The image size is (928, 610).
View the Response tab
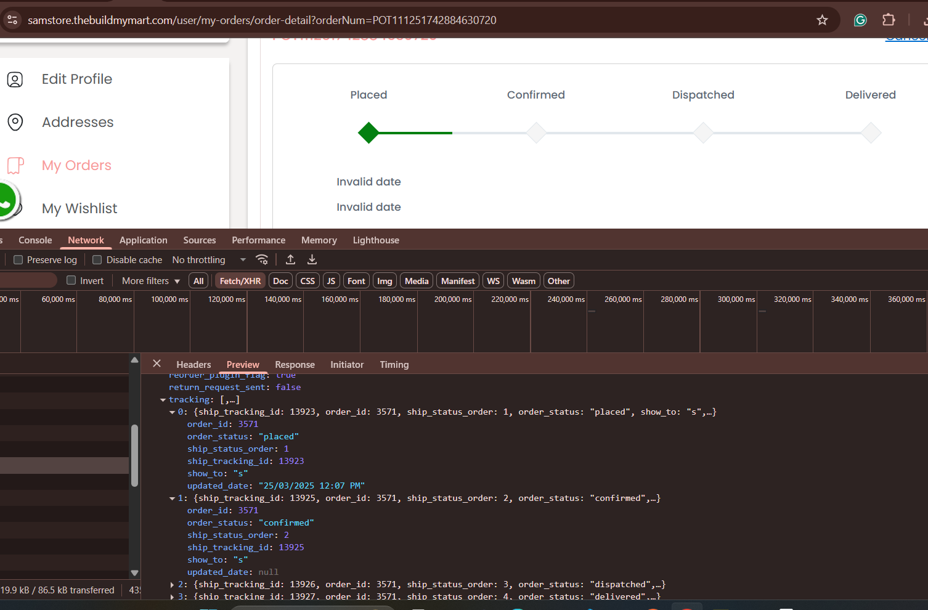coord(295,365)
